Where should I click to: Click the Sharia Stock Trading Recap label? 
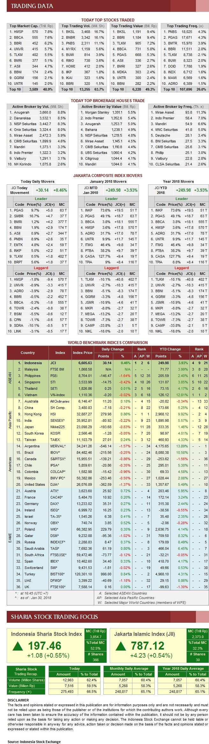(x=26, y=671)
